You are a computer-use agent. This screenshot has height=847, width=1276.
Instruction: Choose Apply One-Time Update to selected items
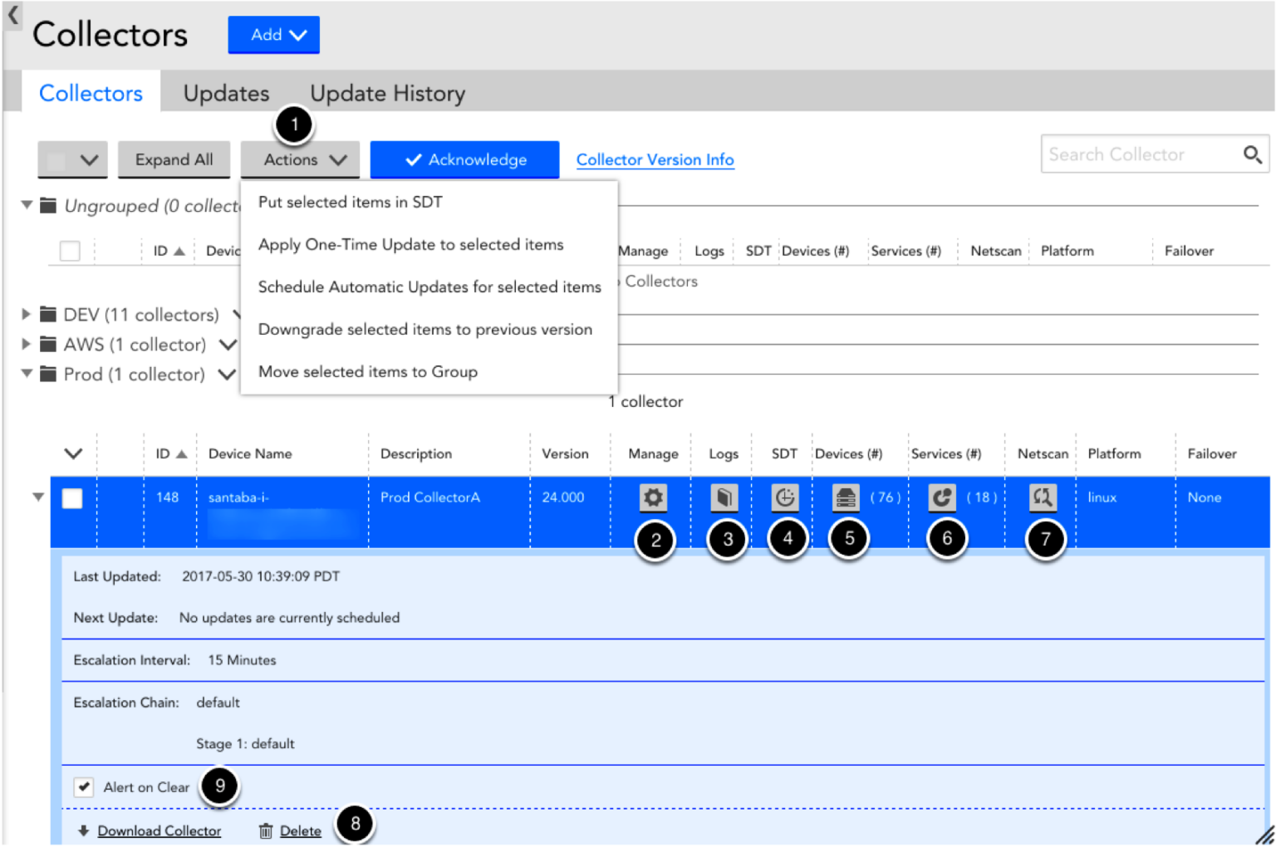pos(411,244)
